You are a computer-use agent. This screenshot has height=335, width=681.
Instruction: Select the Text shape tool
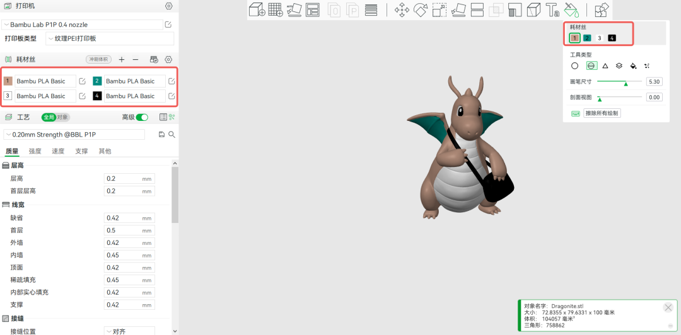[x=552, y=9]
